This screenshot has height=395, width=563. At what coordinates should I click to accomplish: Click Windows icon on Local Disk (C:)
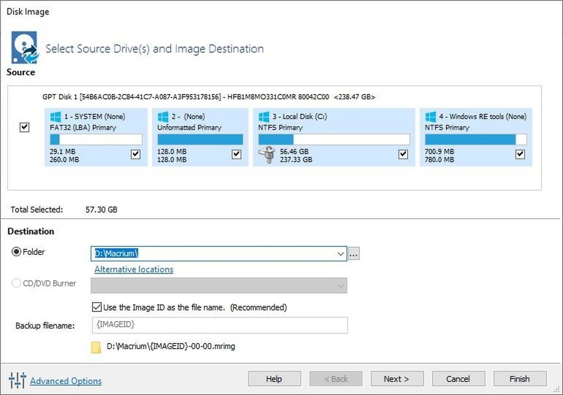pyautogui.click(x=264, y=116)
